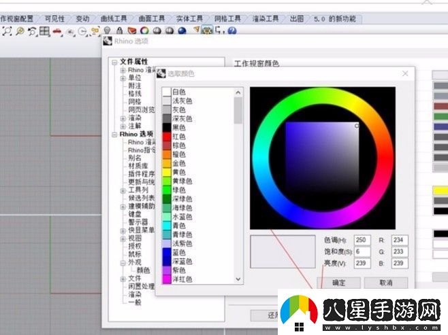This screenshot has height=335, width=448.
Task: Open the 实体工具 tab
Action: [190, 19]
